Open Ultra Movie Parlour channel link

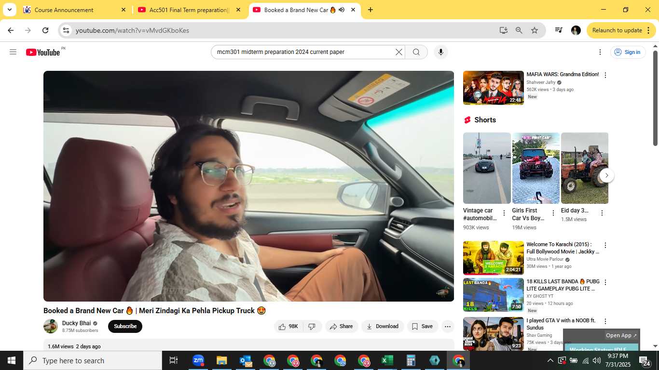545,259
